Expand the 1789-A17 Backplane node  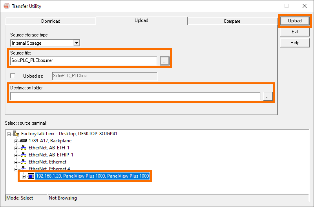(16, 141)
